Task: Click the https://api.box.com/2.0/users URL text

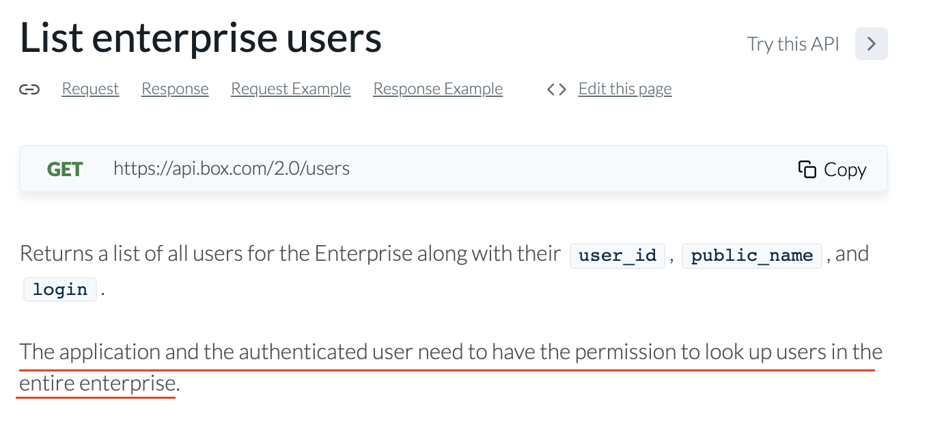Action: [232, 169]
